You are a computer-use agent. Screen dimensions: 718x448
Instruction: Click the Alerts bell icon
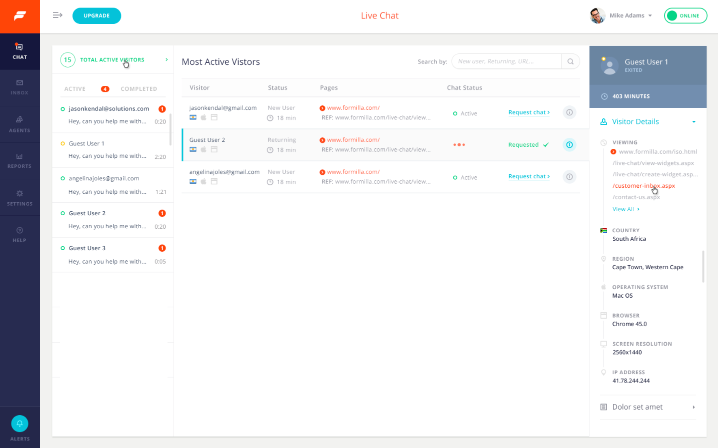19,423
